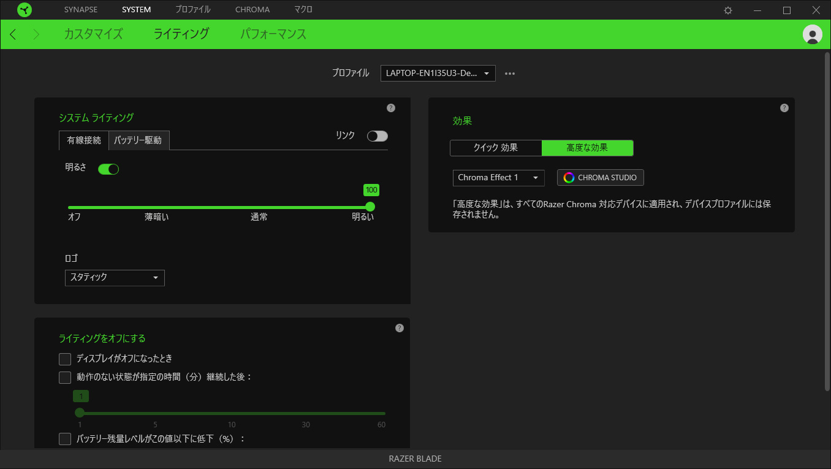
Task: Turn off the 明るさ toggle
Action: click(x=108, y=169)
